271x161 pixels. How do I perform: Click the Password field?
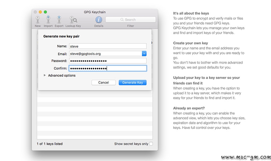[x=108, y=61]
